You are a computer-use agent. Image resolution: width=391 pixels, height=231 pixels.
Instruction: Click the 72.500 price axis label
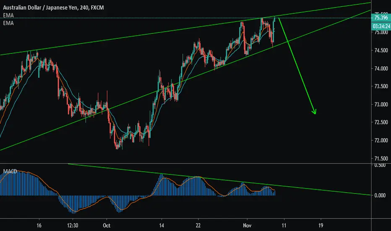tap(381, 122)
